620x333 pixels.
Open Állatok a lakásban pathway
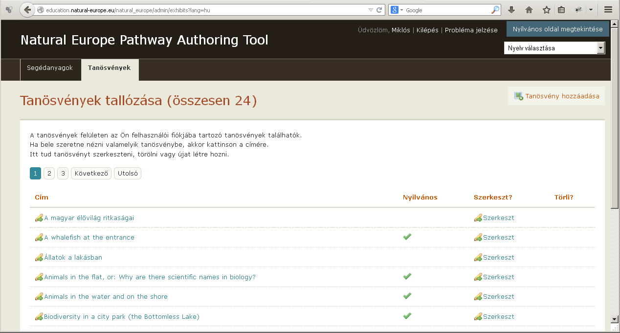coord(73,258)
